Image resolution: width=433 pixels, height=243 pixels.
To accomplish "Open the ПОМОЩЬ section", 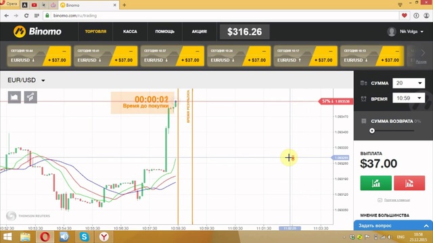I will pyautogui.click(x=164, y=32).
